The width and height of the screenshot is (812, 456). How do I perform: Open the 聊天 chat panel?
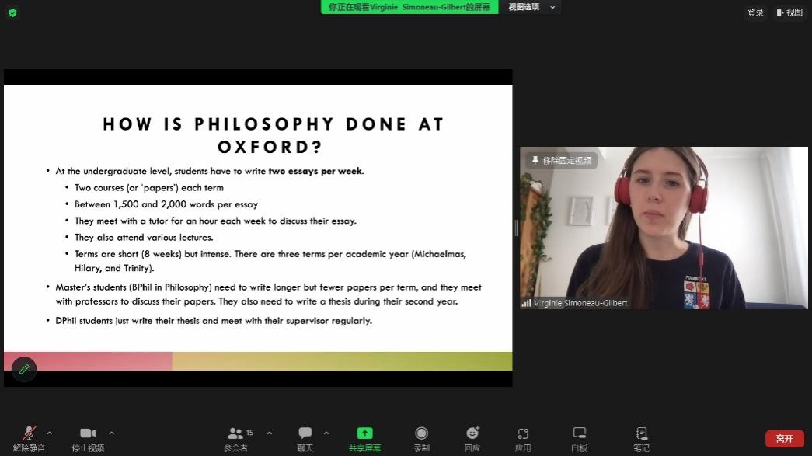coord(305,433)
